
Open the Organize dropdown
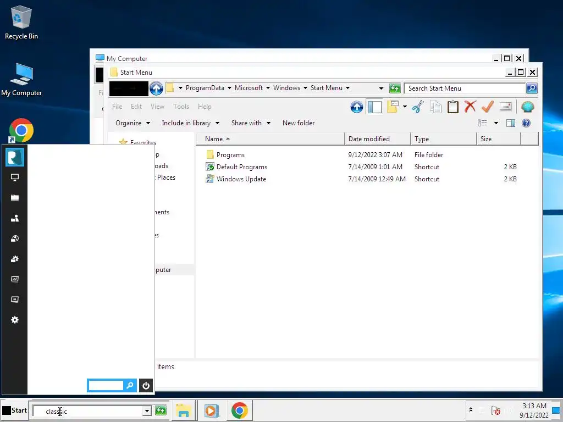[x=133, y=123]
